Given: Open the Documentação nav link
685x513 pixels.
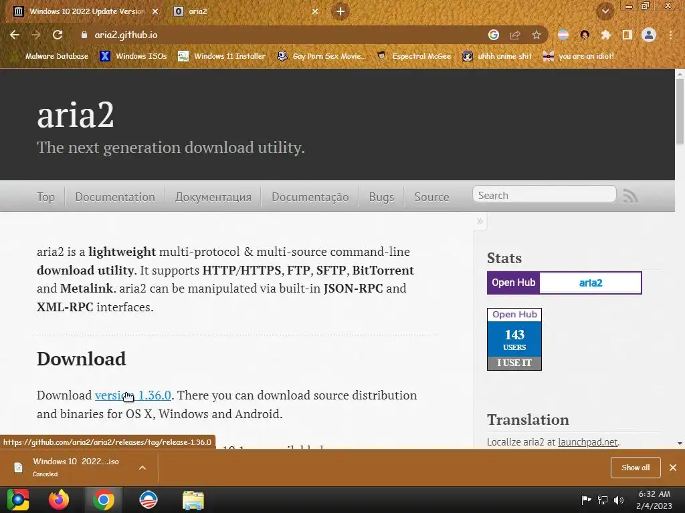Looking at the screenshot, I should click(310, 197).
